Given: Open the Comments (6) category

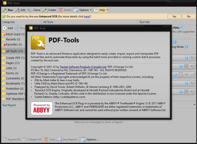Looking at the screenshot, I should pos(13,78).
